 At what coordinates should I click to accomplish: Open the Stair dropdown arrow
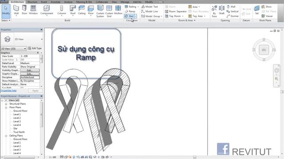(x=136, y=16)
